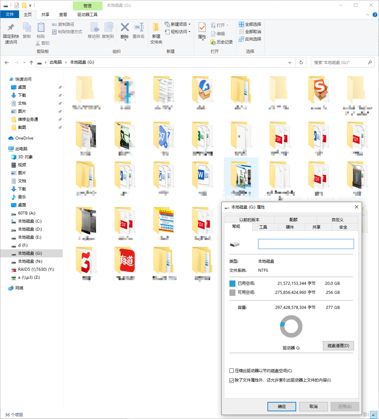The image size is (379, 419).
Task: Click the 历史记录 (History) icon
Action: click(x=213, y=42)
